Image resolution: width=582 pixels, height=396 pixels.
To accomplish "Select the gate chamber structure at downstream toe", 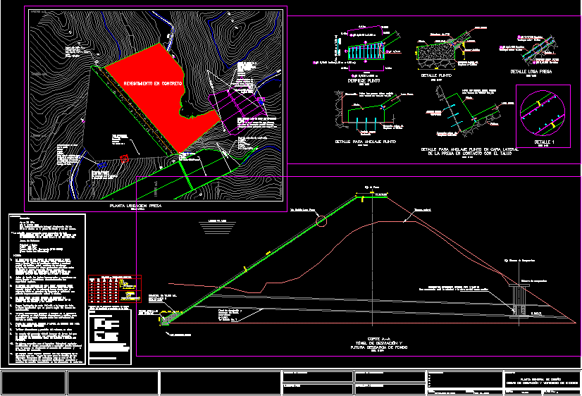I will click(x=519, y=301).
